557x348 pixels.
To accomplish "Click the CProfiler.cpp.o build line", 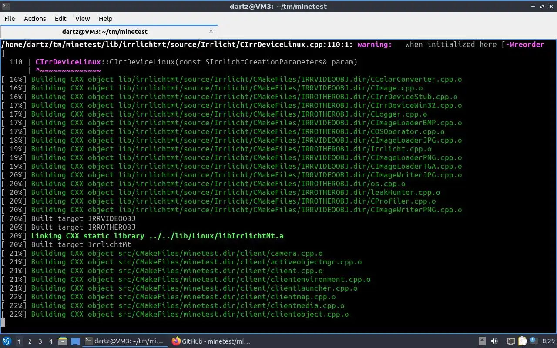I will tap(218, 201).
